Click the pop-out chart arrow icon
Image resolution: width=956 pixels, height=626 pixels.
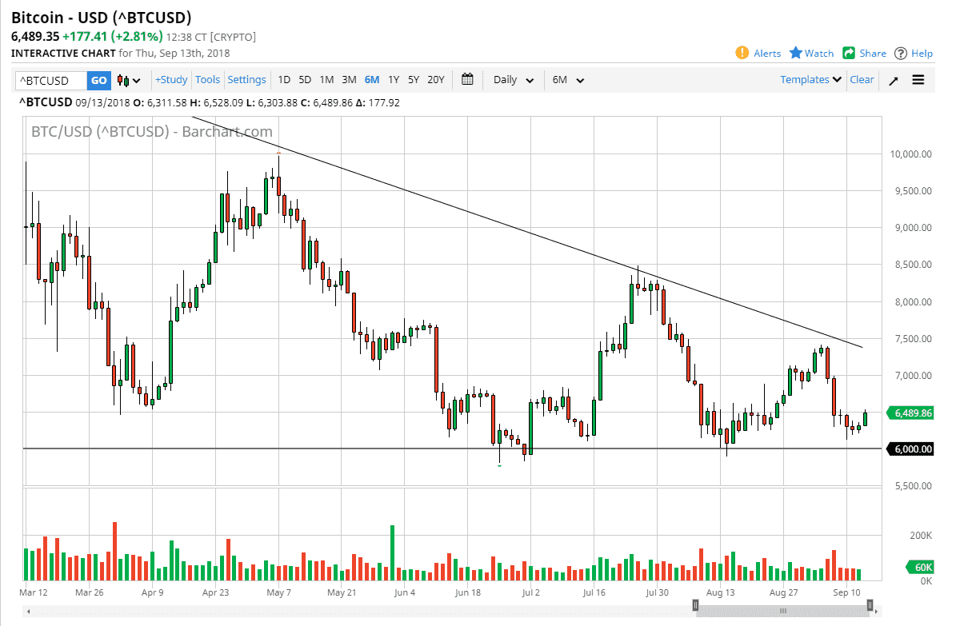coord(894,80)
